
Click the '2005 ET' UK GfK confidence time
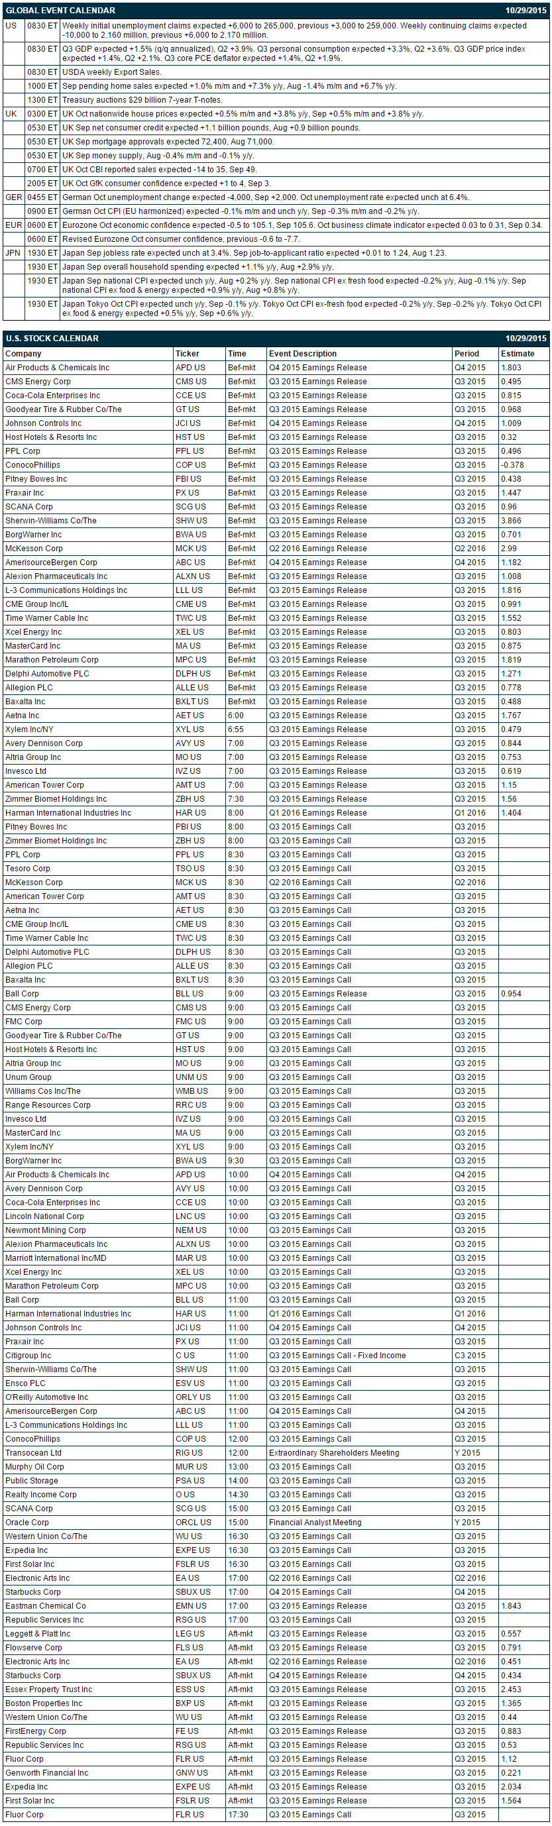click(x=42, y=184)
